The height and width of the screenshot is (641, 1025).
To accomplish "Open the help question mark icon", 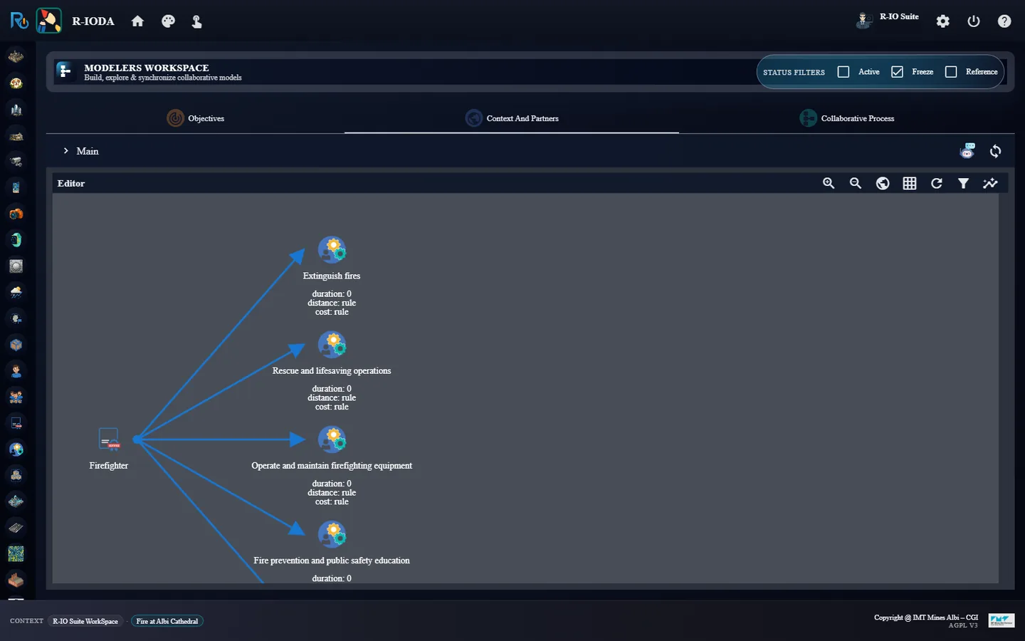I will coord(1004,21).
